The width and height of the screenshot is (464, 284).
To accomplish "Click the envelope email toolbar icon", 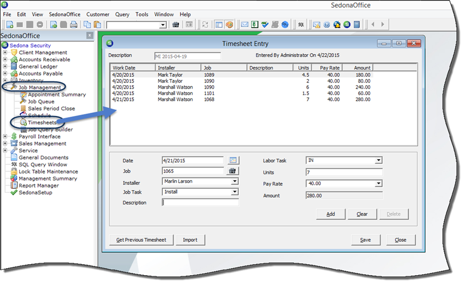I will pos(245,25).
